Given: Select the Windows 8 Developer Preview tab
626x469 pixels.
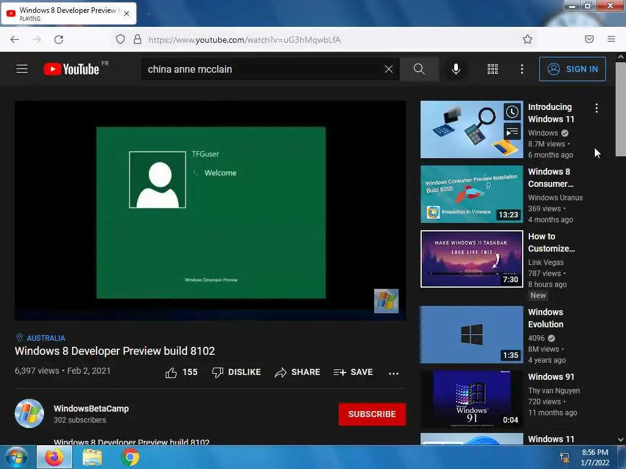Looking at the screenshot, I should 68,13.
